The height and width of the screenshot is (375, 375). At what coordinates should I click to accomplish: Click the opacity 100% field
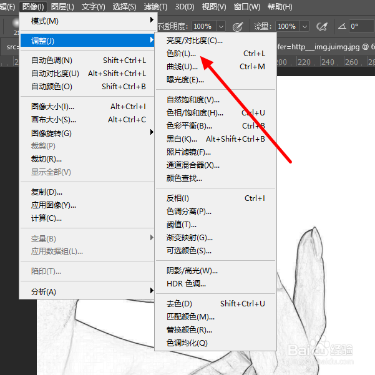click(x=204, y=26)
